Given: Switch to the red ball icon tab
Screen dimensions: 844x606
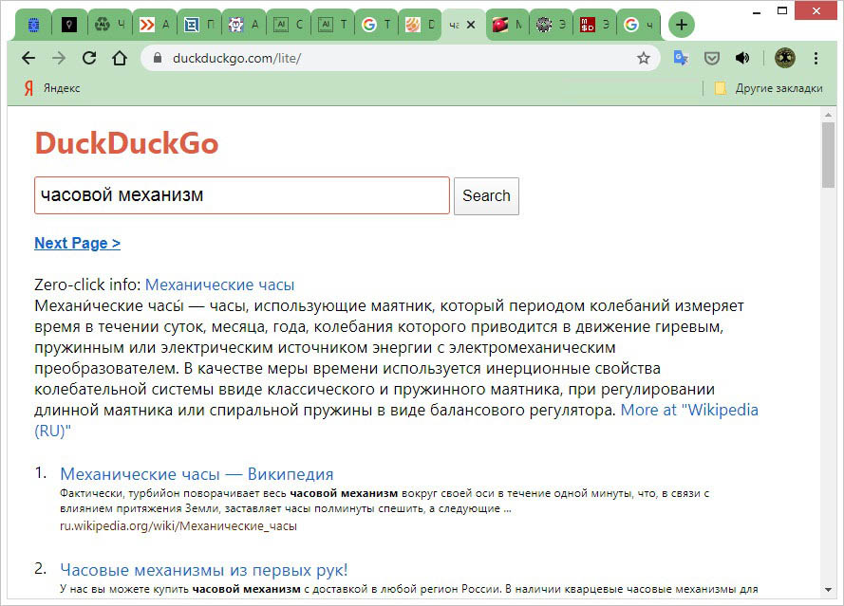Looking at the screenshot, I should click(507, 25).
